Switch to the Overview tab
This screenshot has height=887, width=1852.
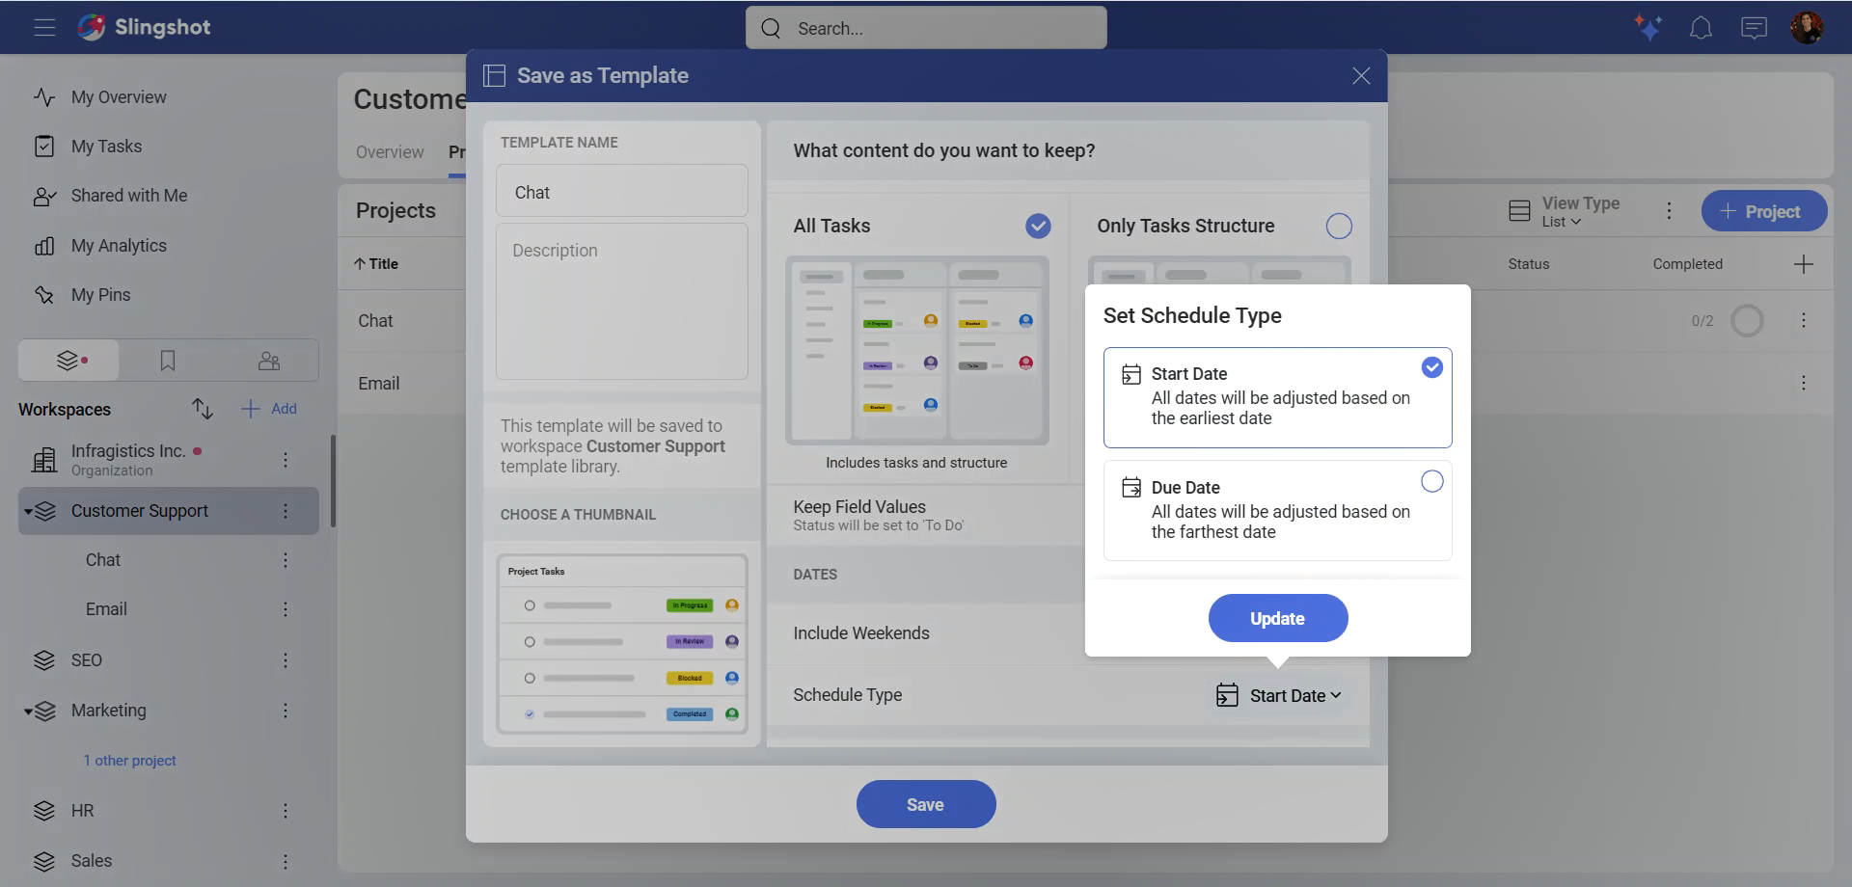(390, 152)
